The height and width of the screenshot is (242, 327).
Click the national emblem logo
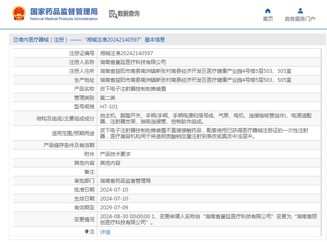point(19,13)
